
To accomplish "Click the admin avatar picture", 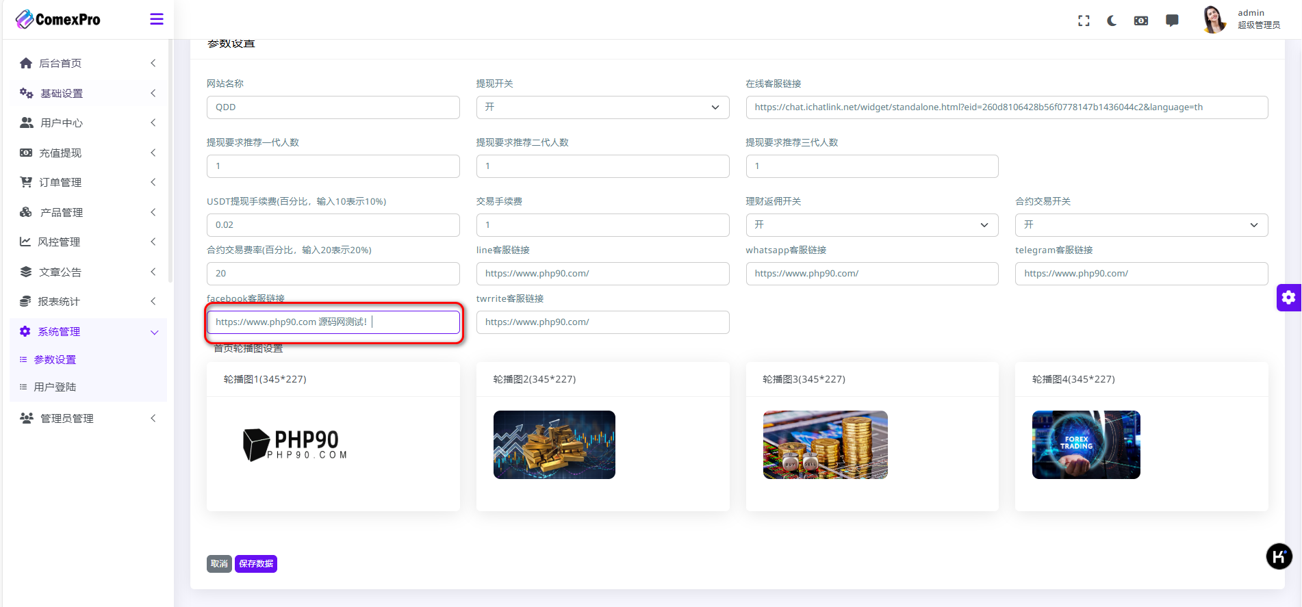I will coord(1214,19).
